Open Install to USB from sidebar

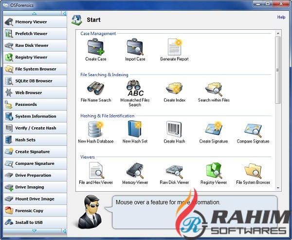pos(35,222)
